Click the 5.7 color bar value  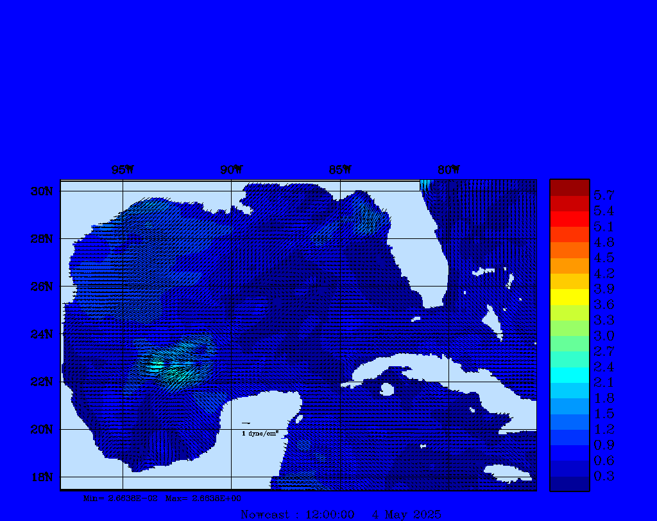coord(604,195)
